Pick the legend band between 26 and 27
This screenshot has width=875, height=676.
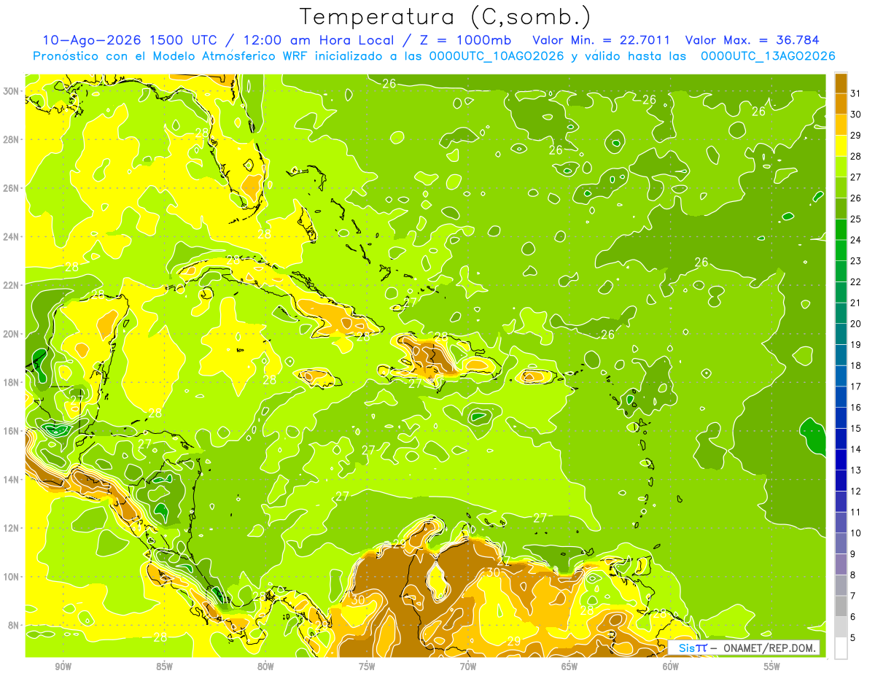pyautogui.click(x=841, y=188)
